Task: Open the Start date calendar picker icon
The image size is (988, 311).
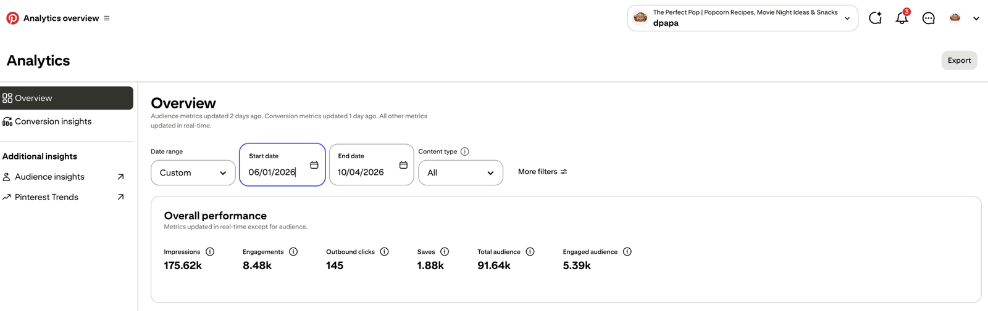Action: pos(314,165)
